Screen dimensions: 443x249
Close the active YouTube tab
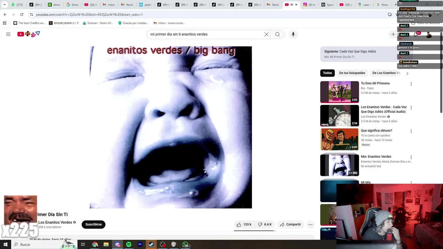coord(296,4)
